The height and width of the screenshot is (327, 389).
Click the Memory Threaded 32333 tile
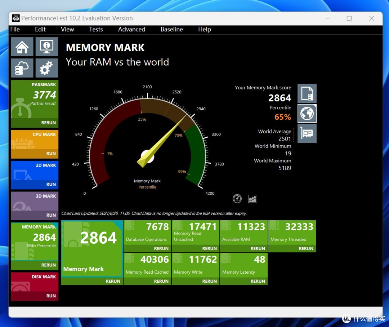[x=292, y=233]
